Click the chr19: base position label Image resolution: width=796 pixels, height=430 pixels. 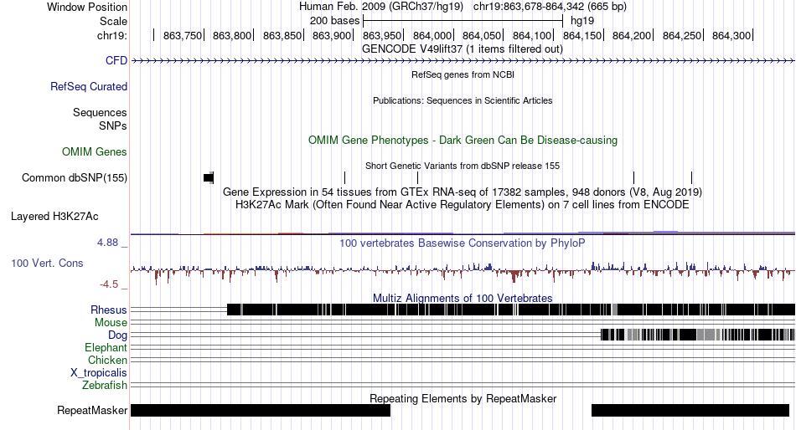coord(112,35)
